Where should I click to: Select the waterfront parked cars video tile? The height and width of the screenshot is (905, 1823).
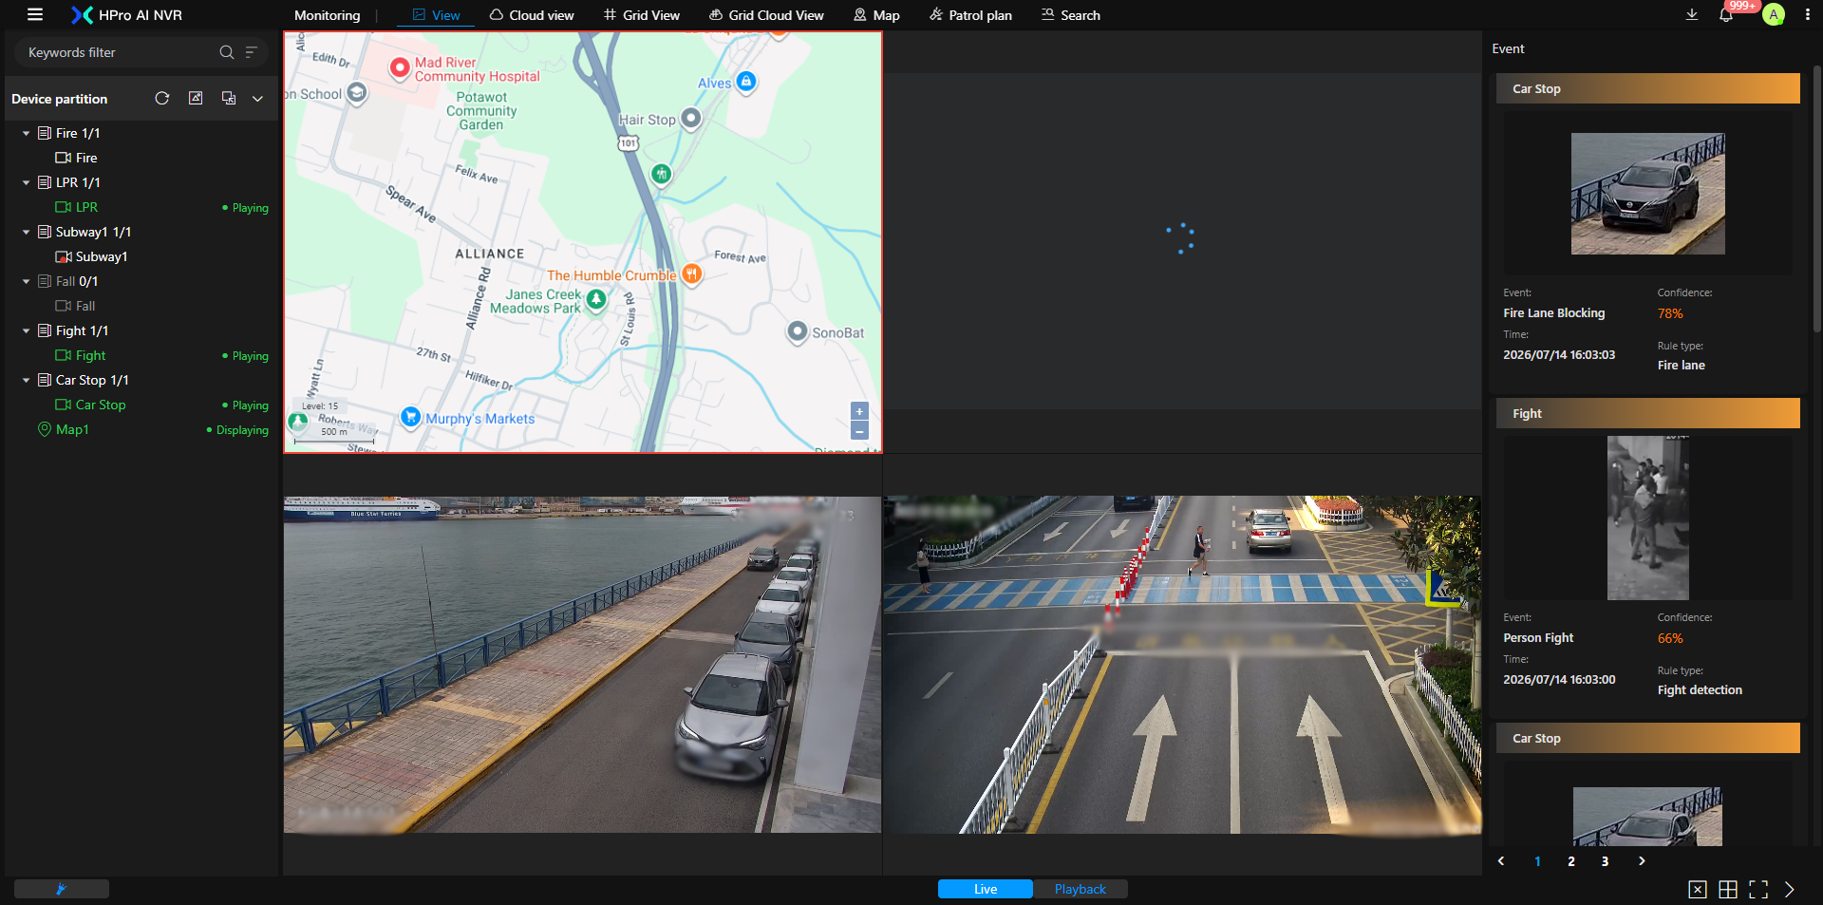582,665
